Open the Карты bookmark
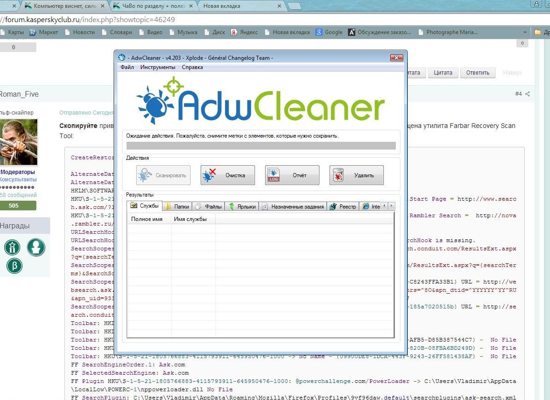Image resolution: width=550 pixels, height=400 pixels. (12, 32)
